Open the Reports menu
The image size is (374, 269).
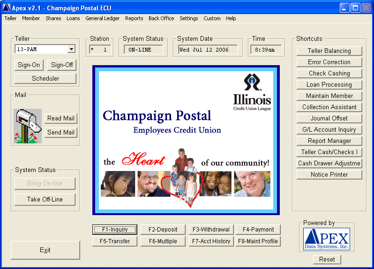[134, 18]
